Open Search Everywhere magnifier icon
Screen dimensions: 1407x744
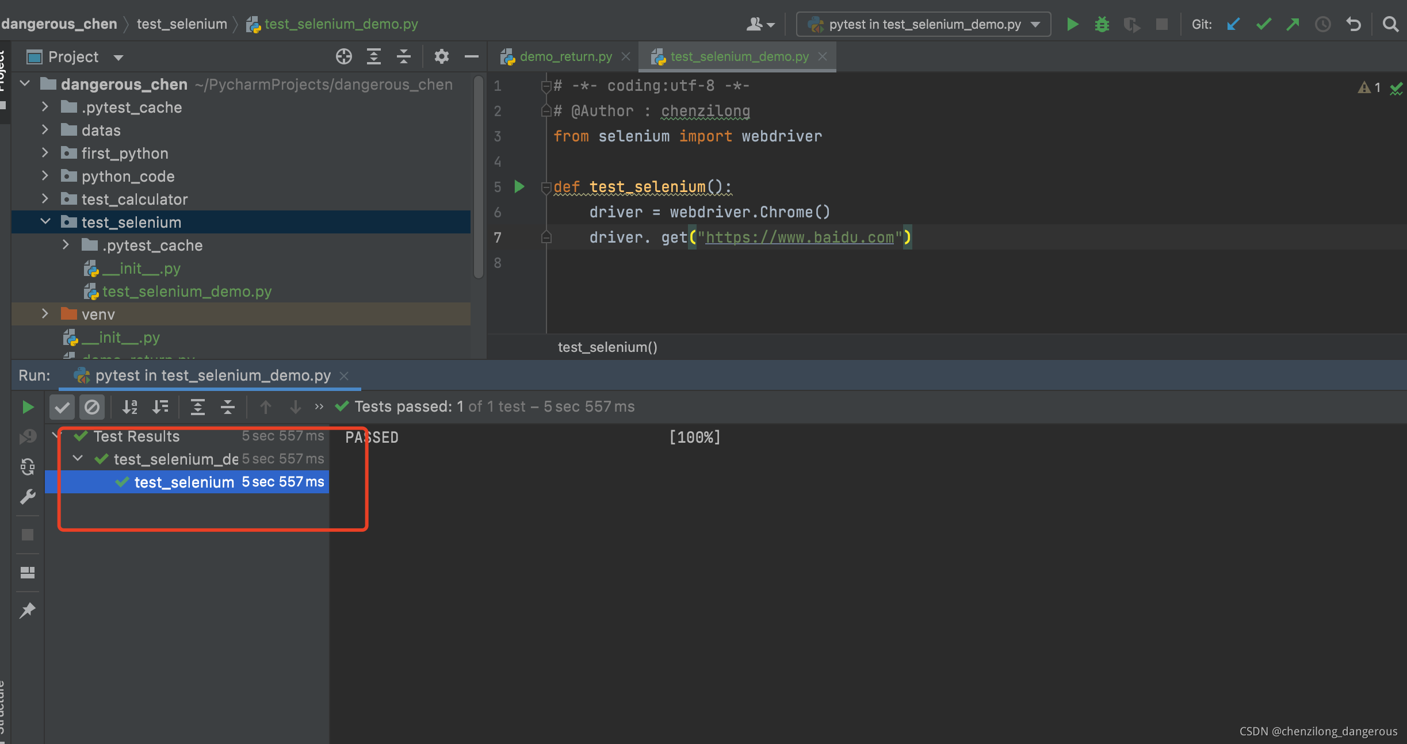(1390, 24)
